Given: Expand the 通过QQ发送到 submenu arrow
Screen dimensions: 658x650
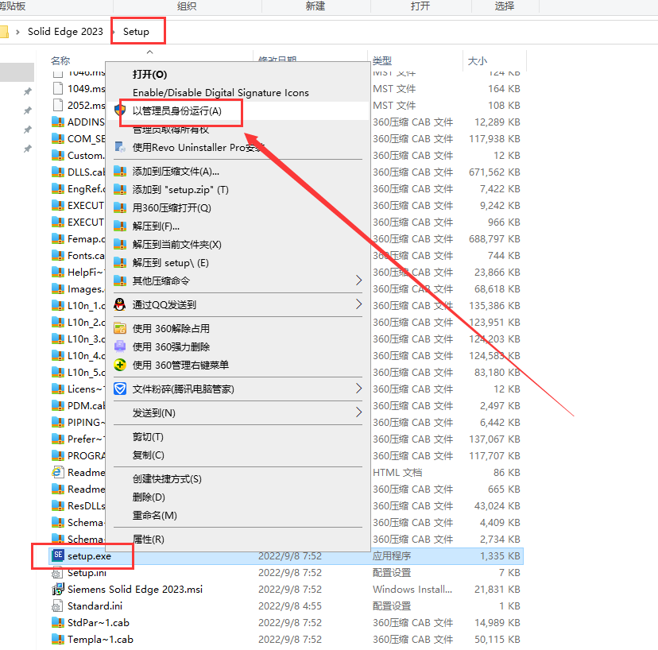Looking at the screenshot, I should [x=358, y=304].
